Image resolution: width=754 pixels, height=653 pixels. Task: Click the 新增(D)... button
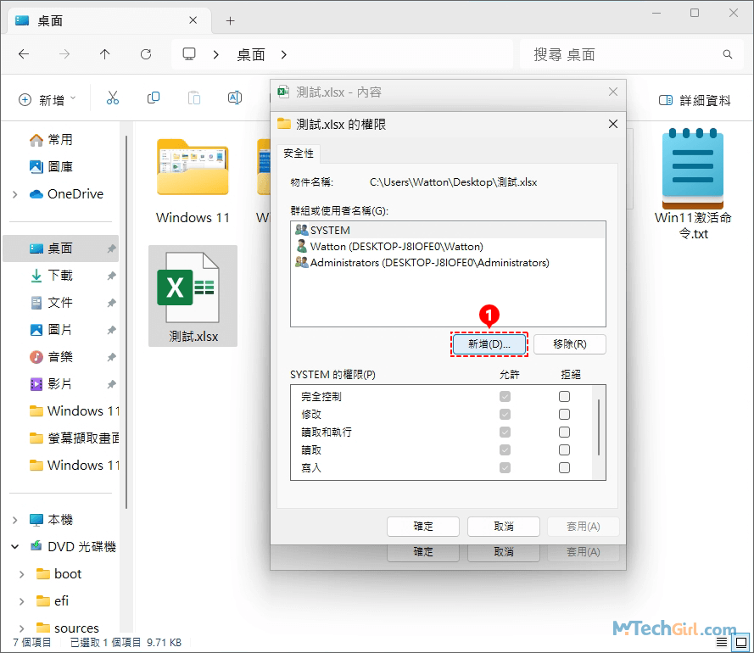(489, 344)
